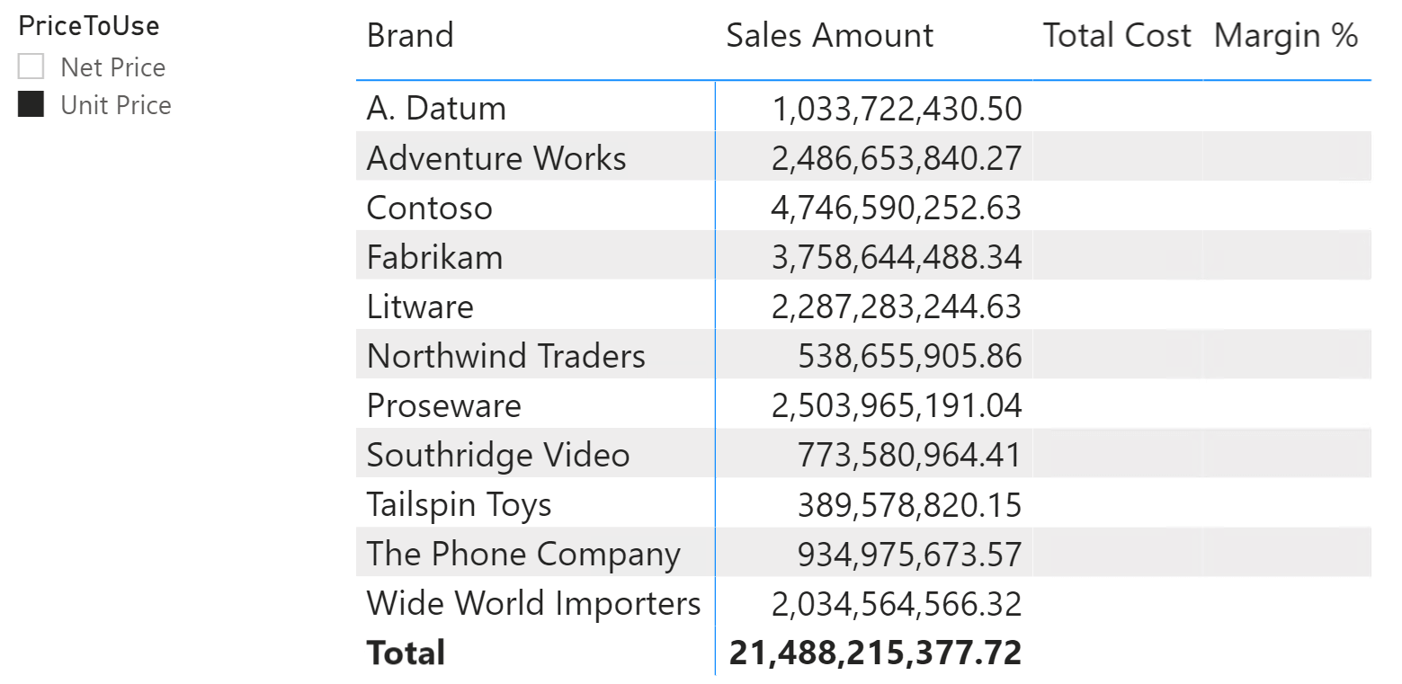
Task: Click the Margin % column header
Action: coord(1286,36)
